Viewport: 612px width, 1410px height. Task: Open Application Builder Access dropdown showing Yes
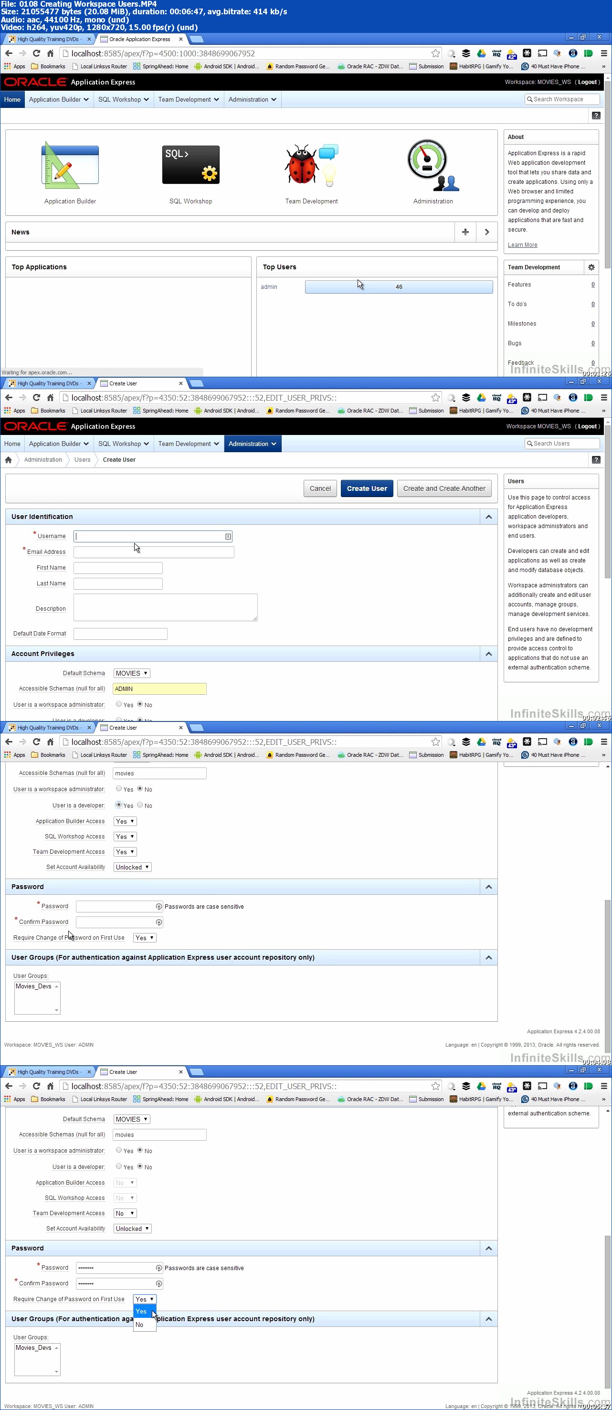tap(125, 821)
